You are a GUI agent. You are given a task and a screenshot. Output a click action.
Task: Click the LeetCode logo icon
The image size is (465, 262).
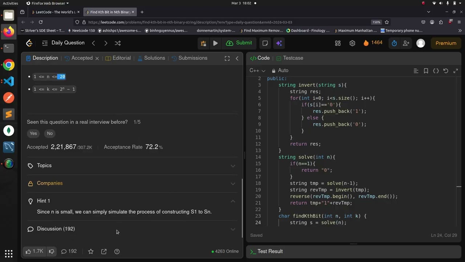click(x=29, y=43)
